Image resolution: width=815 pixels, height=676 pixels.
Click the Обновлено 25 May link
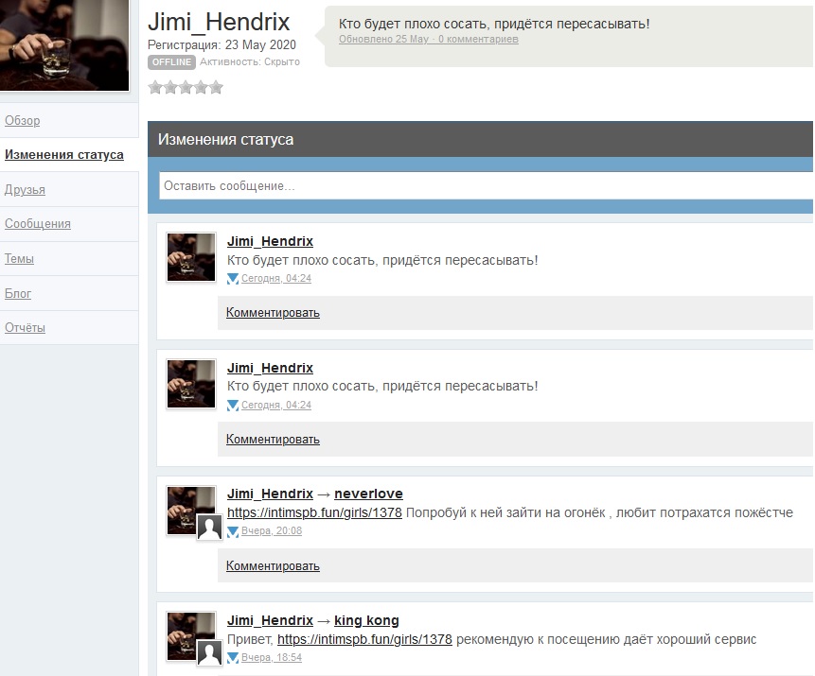coord(383,40)
